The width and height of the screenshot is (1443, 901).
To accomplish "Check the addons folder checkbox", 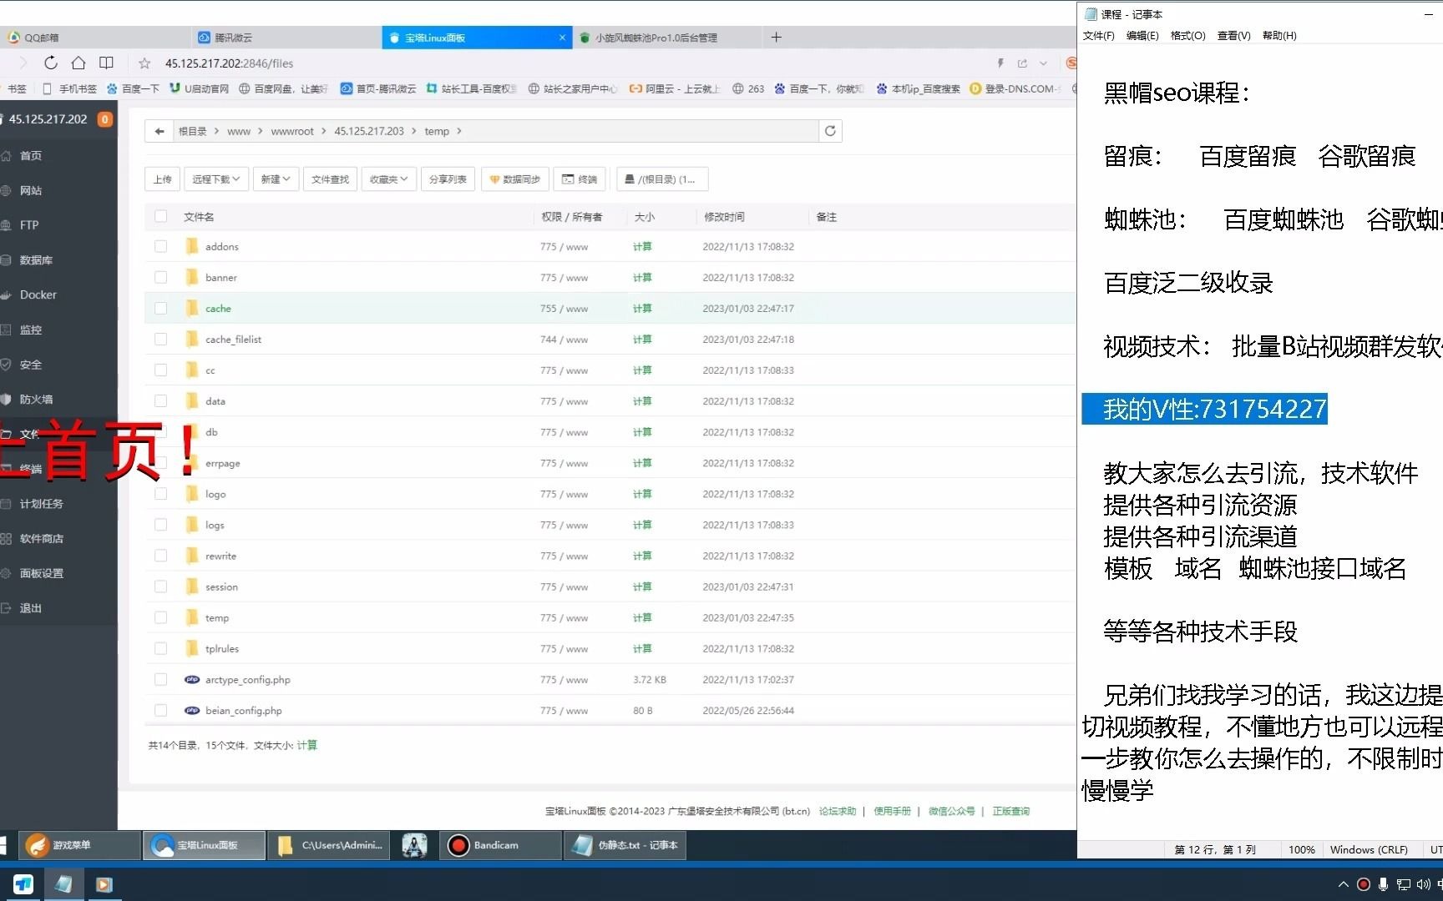I will pos(160,246).
